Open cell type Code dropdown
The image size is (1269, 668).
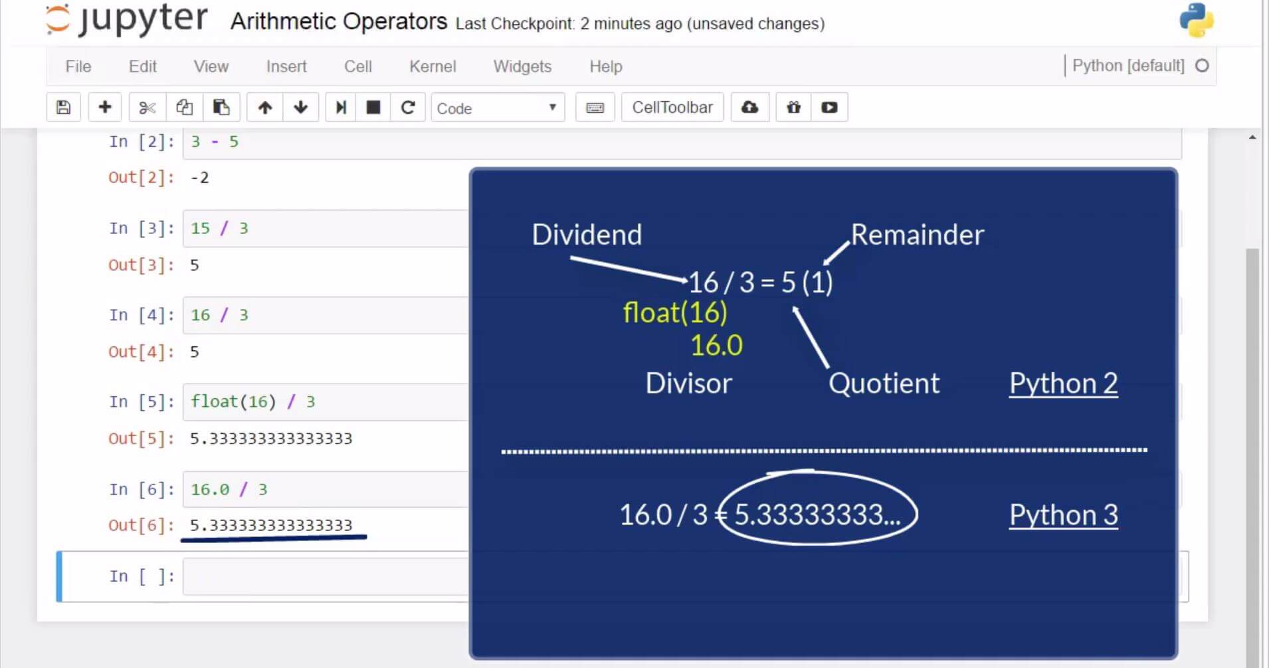click(x=498, y=108)
